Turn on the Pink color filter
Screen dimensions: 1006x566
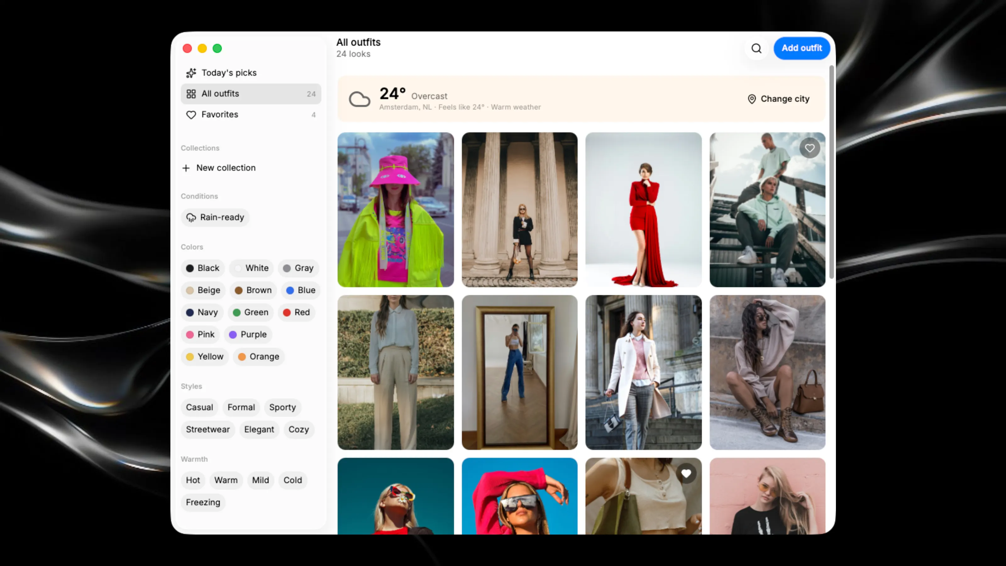(200, 335)
